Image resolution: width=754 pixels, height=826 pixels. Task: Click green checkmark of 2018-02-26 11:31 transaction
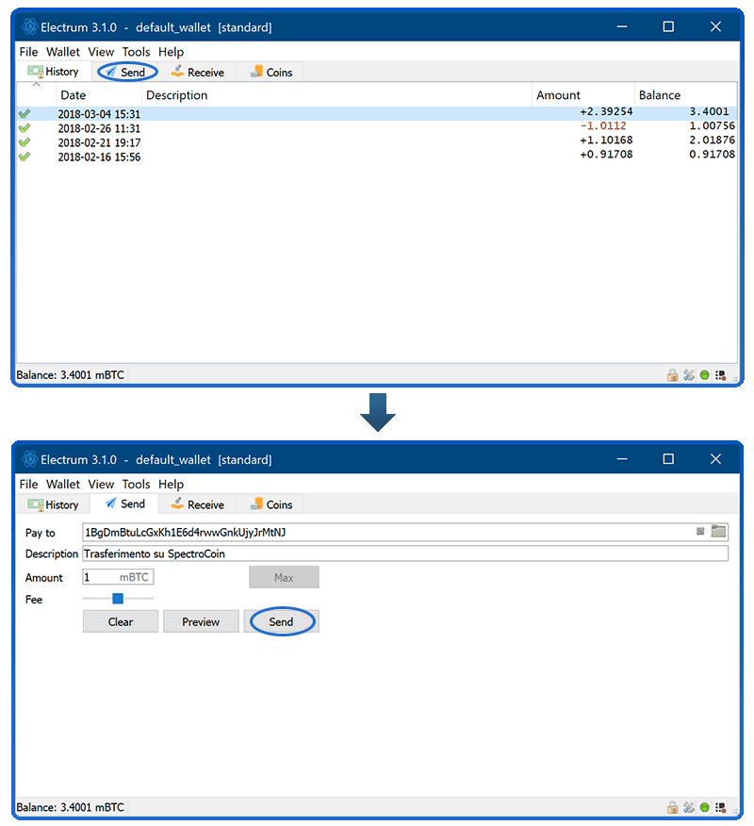(25, 128)
